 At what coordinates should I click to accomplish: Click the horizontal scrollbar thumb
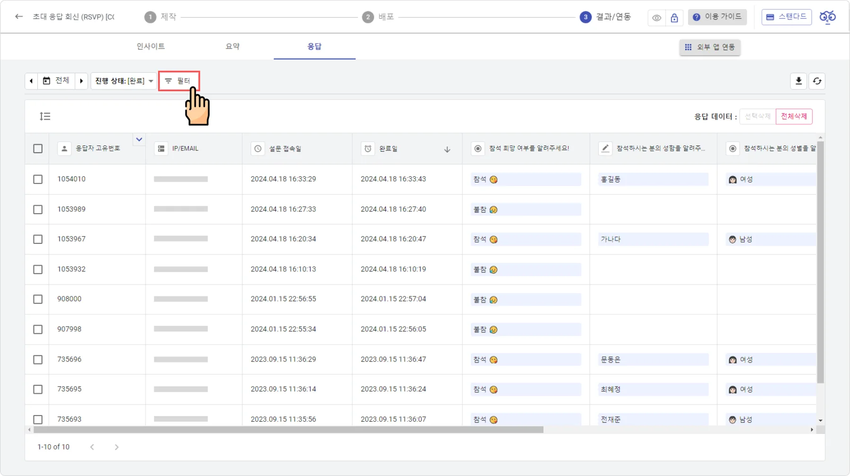[x=288, y=430]
